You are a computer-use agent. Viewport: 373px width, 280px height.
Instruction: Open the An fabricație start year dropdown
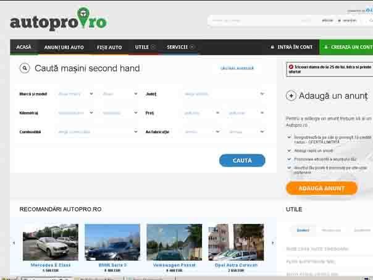point(202,132)
